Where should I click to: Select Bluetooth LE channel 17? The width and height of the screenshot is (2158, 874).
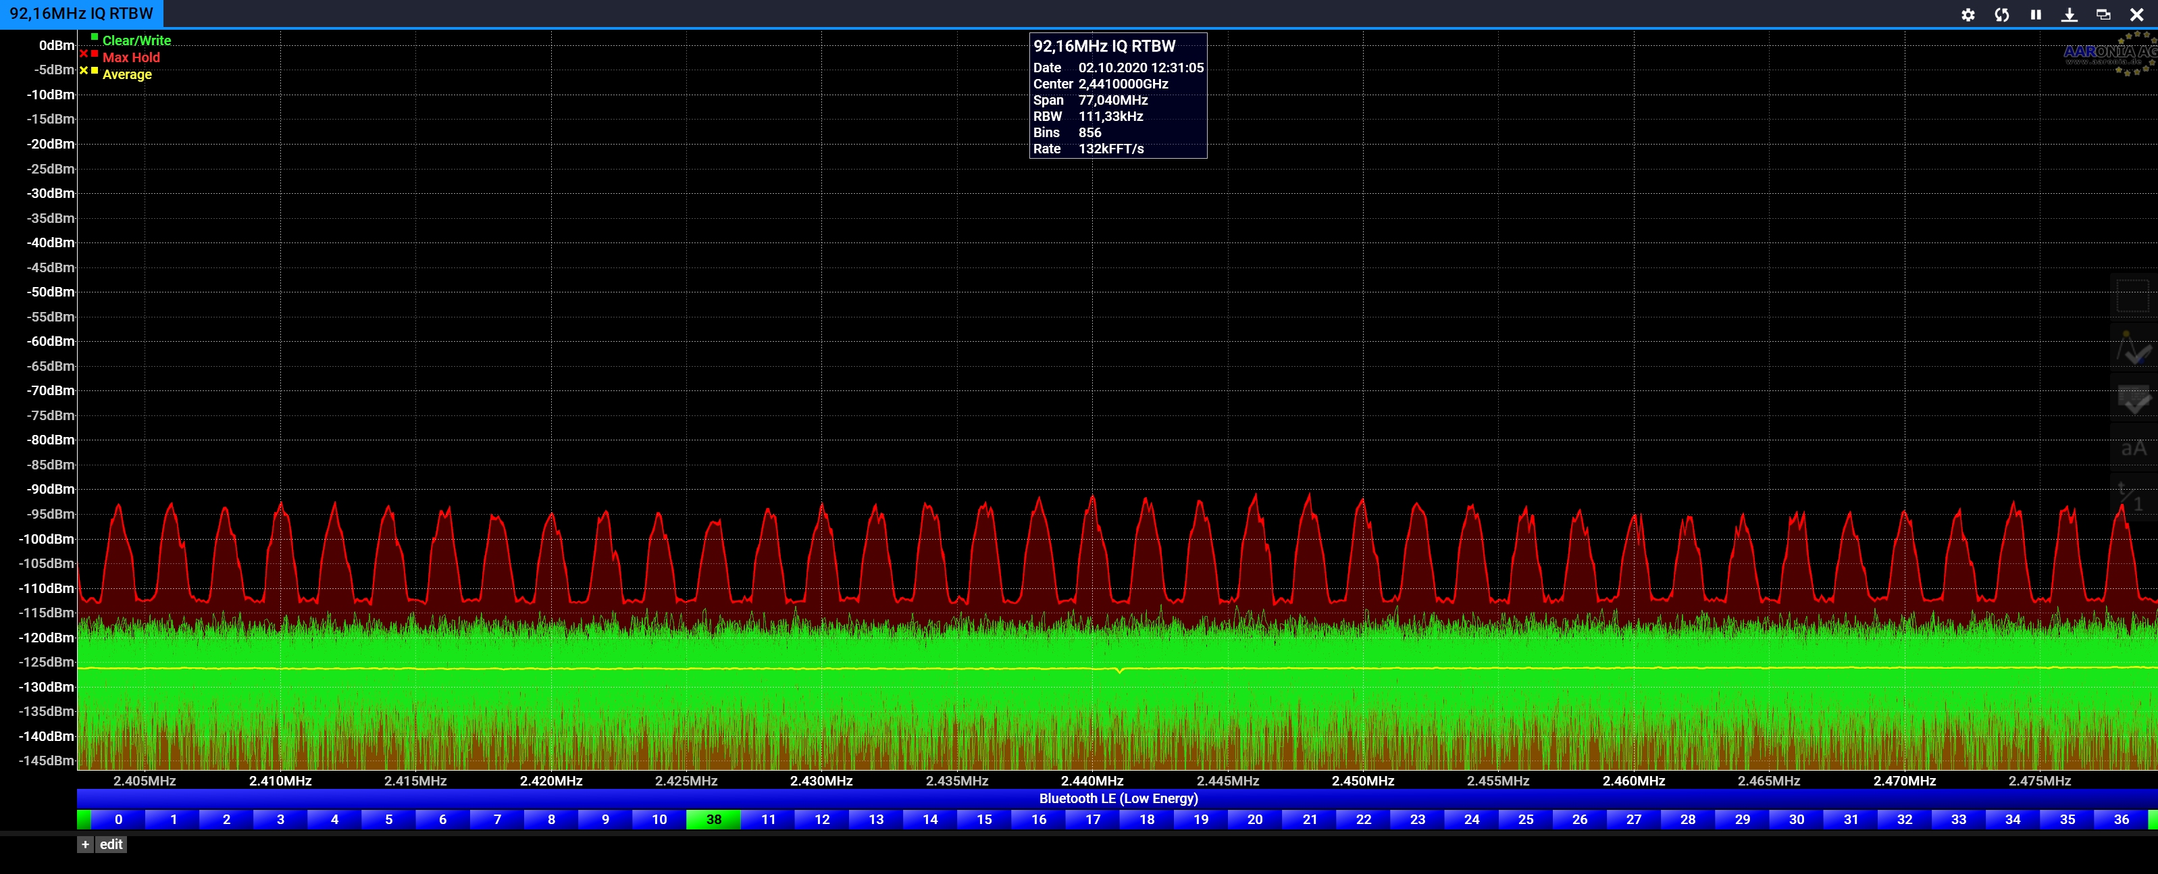pos(1092,819)
